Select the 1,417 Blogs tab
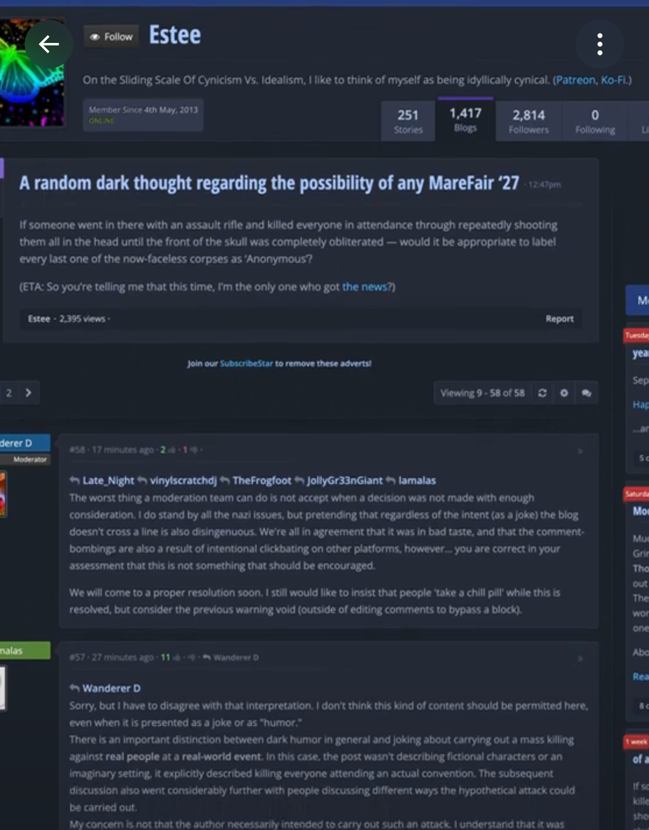 coord(466,119)
